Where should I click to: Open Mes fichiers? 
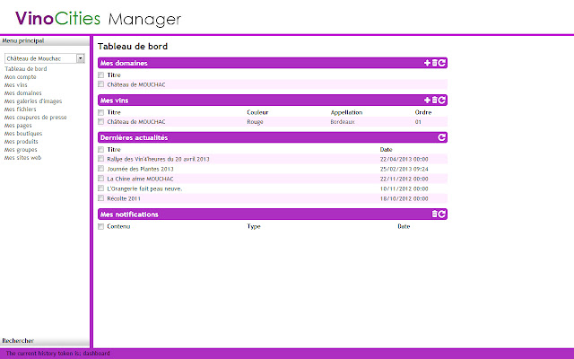click(x=20, y=109)
